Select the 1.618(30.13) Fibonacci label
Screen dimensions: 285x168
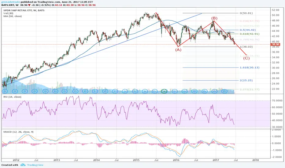[x=250, y=68]
